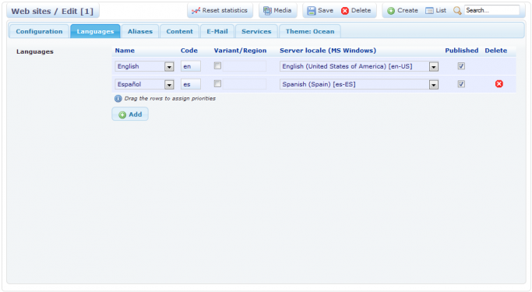
Task: Click the Add language button
Action: click(x=130, y=114)
